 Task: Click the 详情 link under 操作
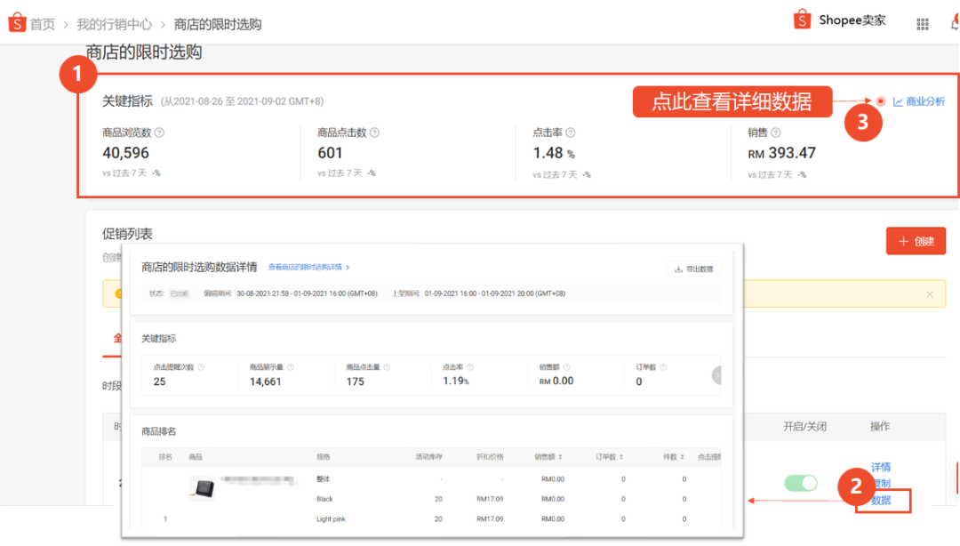pos(881,467)
